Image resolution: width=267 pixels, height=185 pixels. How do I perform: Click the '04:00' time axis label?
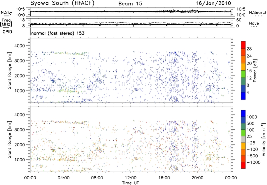63,178
